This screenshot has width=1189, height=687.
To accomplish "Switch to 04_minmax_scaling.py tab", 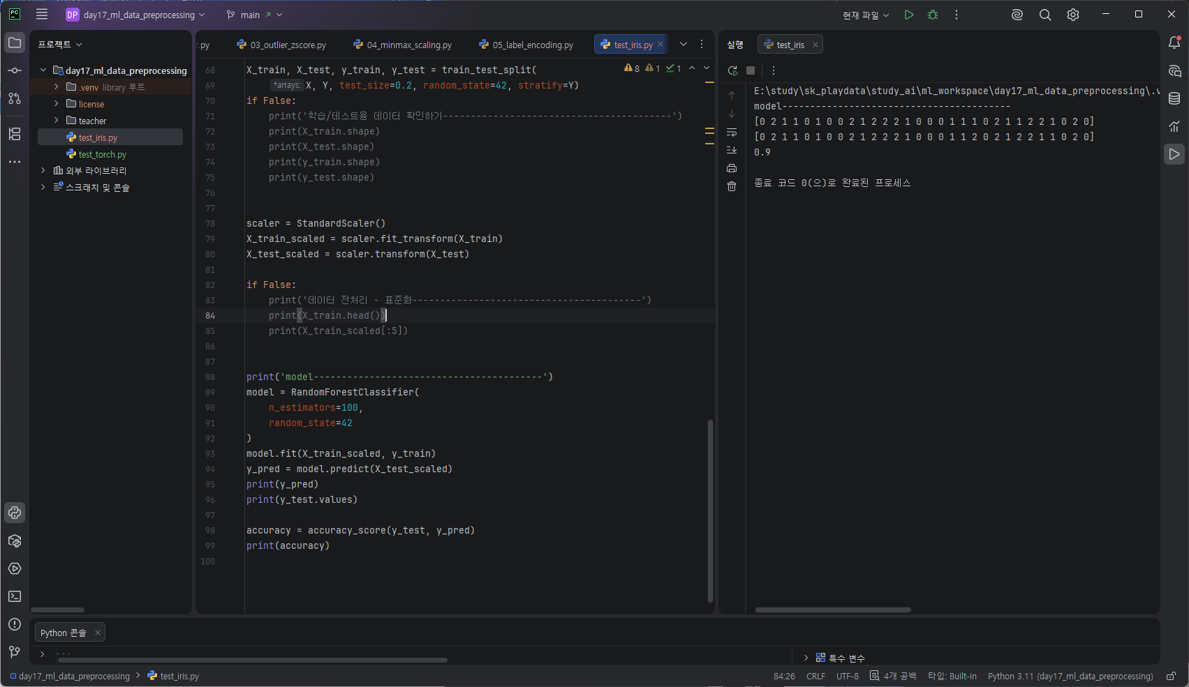I will click(402, 45).
